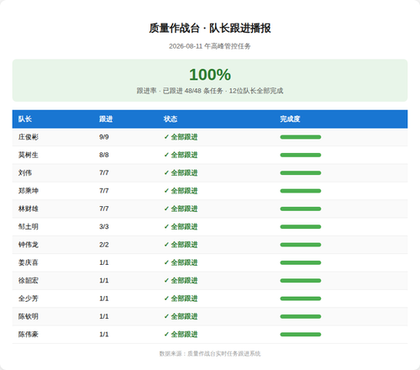Click the 1/1 count for 陈钦明

click(104, 316)
